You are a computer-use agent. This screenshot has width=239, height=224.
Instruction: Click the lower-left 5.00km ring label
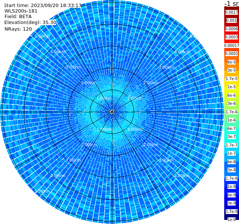click(42, 191)
